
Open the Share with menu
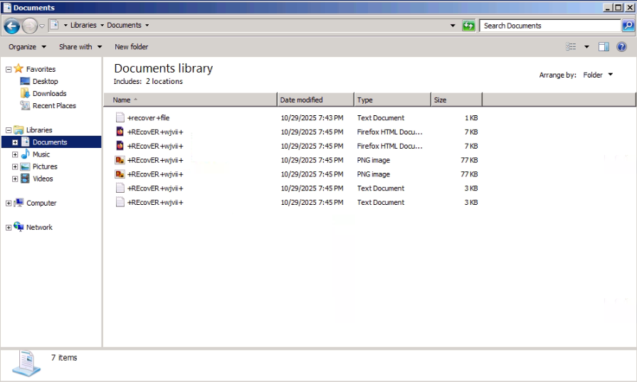coord(80,47)
